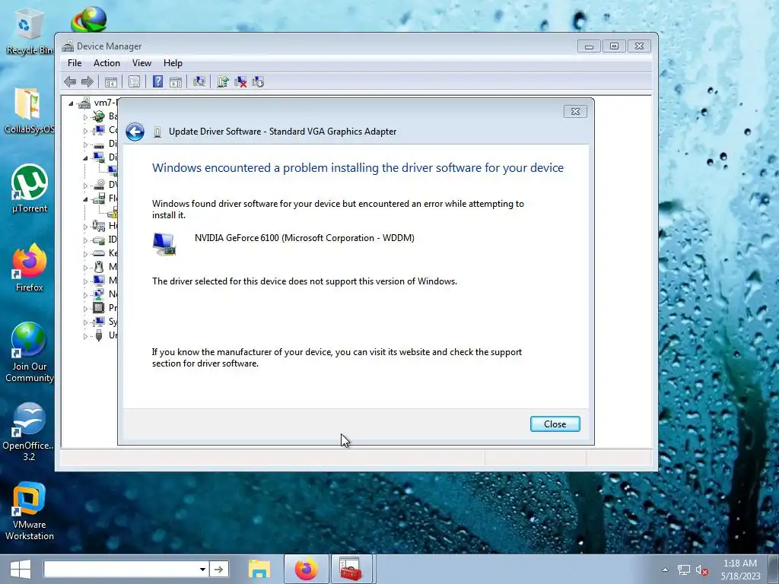779x584 pixels.
Task: Click the Close button in Update Driver dialog
Action: click(x=555, y=424)
